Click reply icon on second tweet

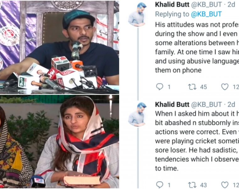tap(160, 185)
